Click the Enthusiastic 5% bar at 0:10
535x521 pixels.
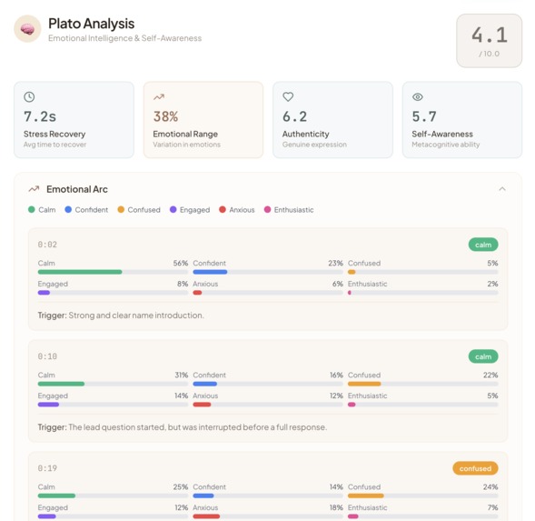(x=422, y=405)
